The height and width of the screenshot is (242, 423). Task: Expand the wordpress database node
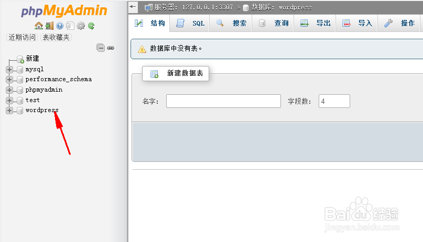(9, 111)
